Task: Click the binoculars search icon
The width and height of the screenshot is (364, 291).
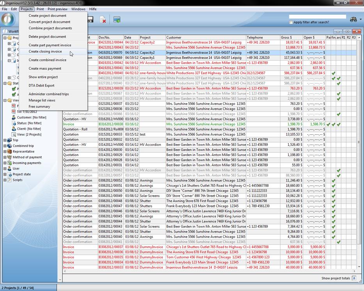Action: coord(353,19)
